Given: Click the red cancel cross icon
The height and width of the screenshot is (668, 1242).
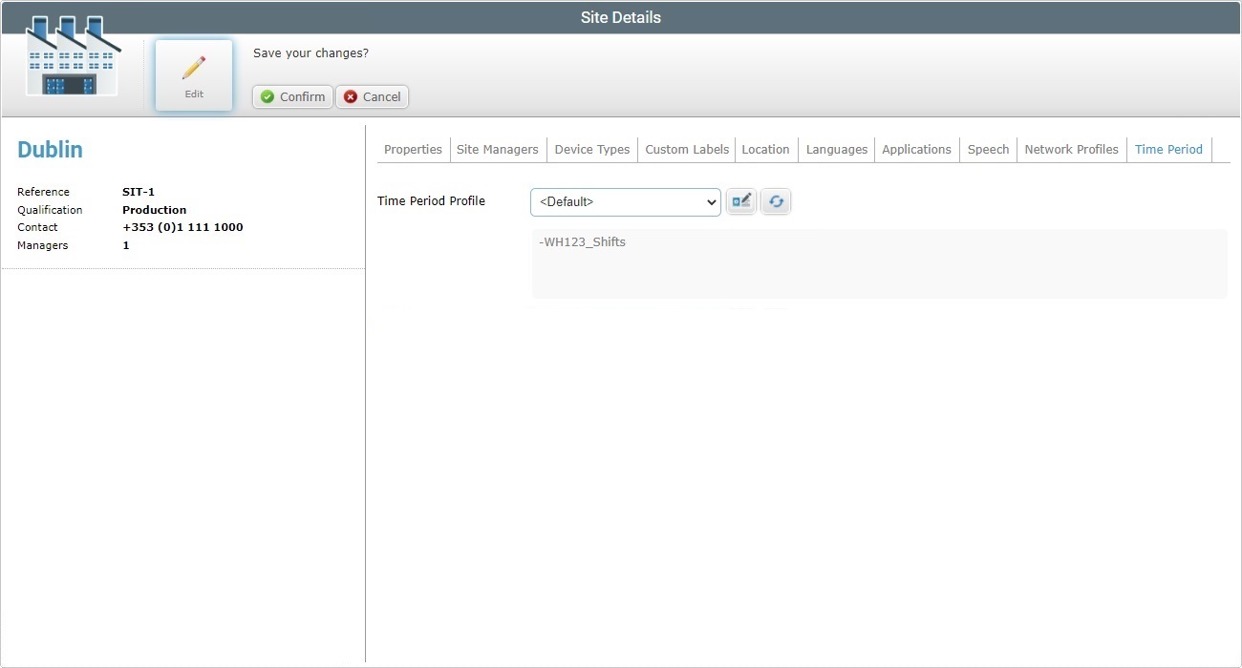Looking at the screenshot, I should [x=349, y=96].
